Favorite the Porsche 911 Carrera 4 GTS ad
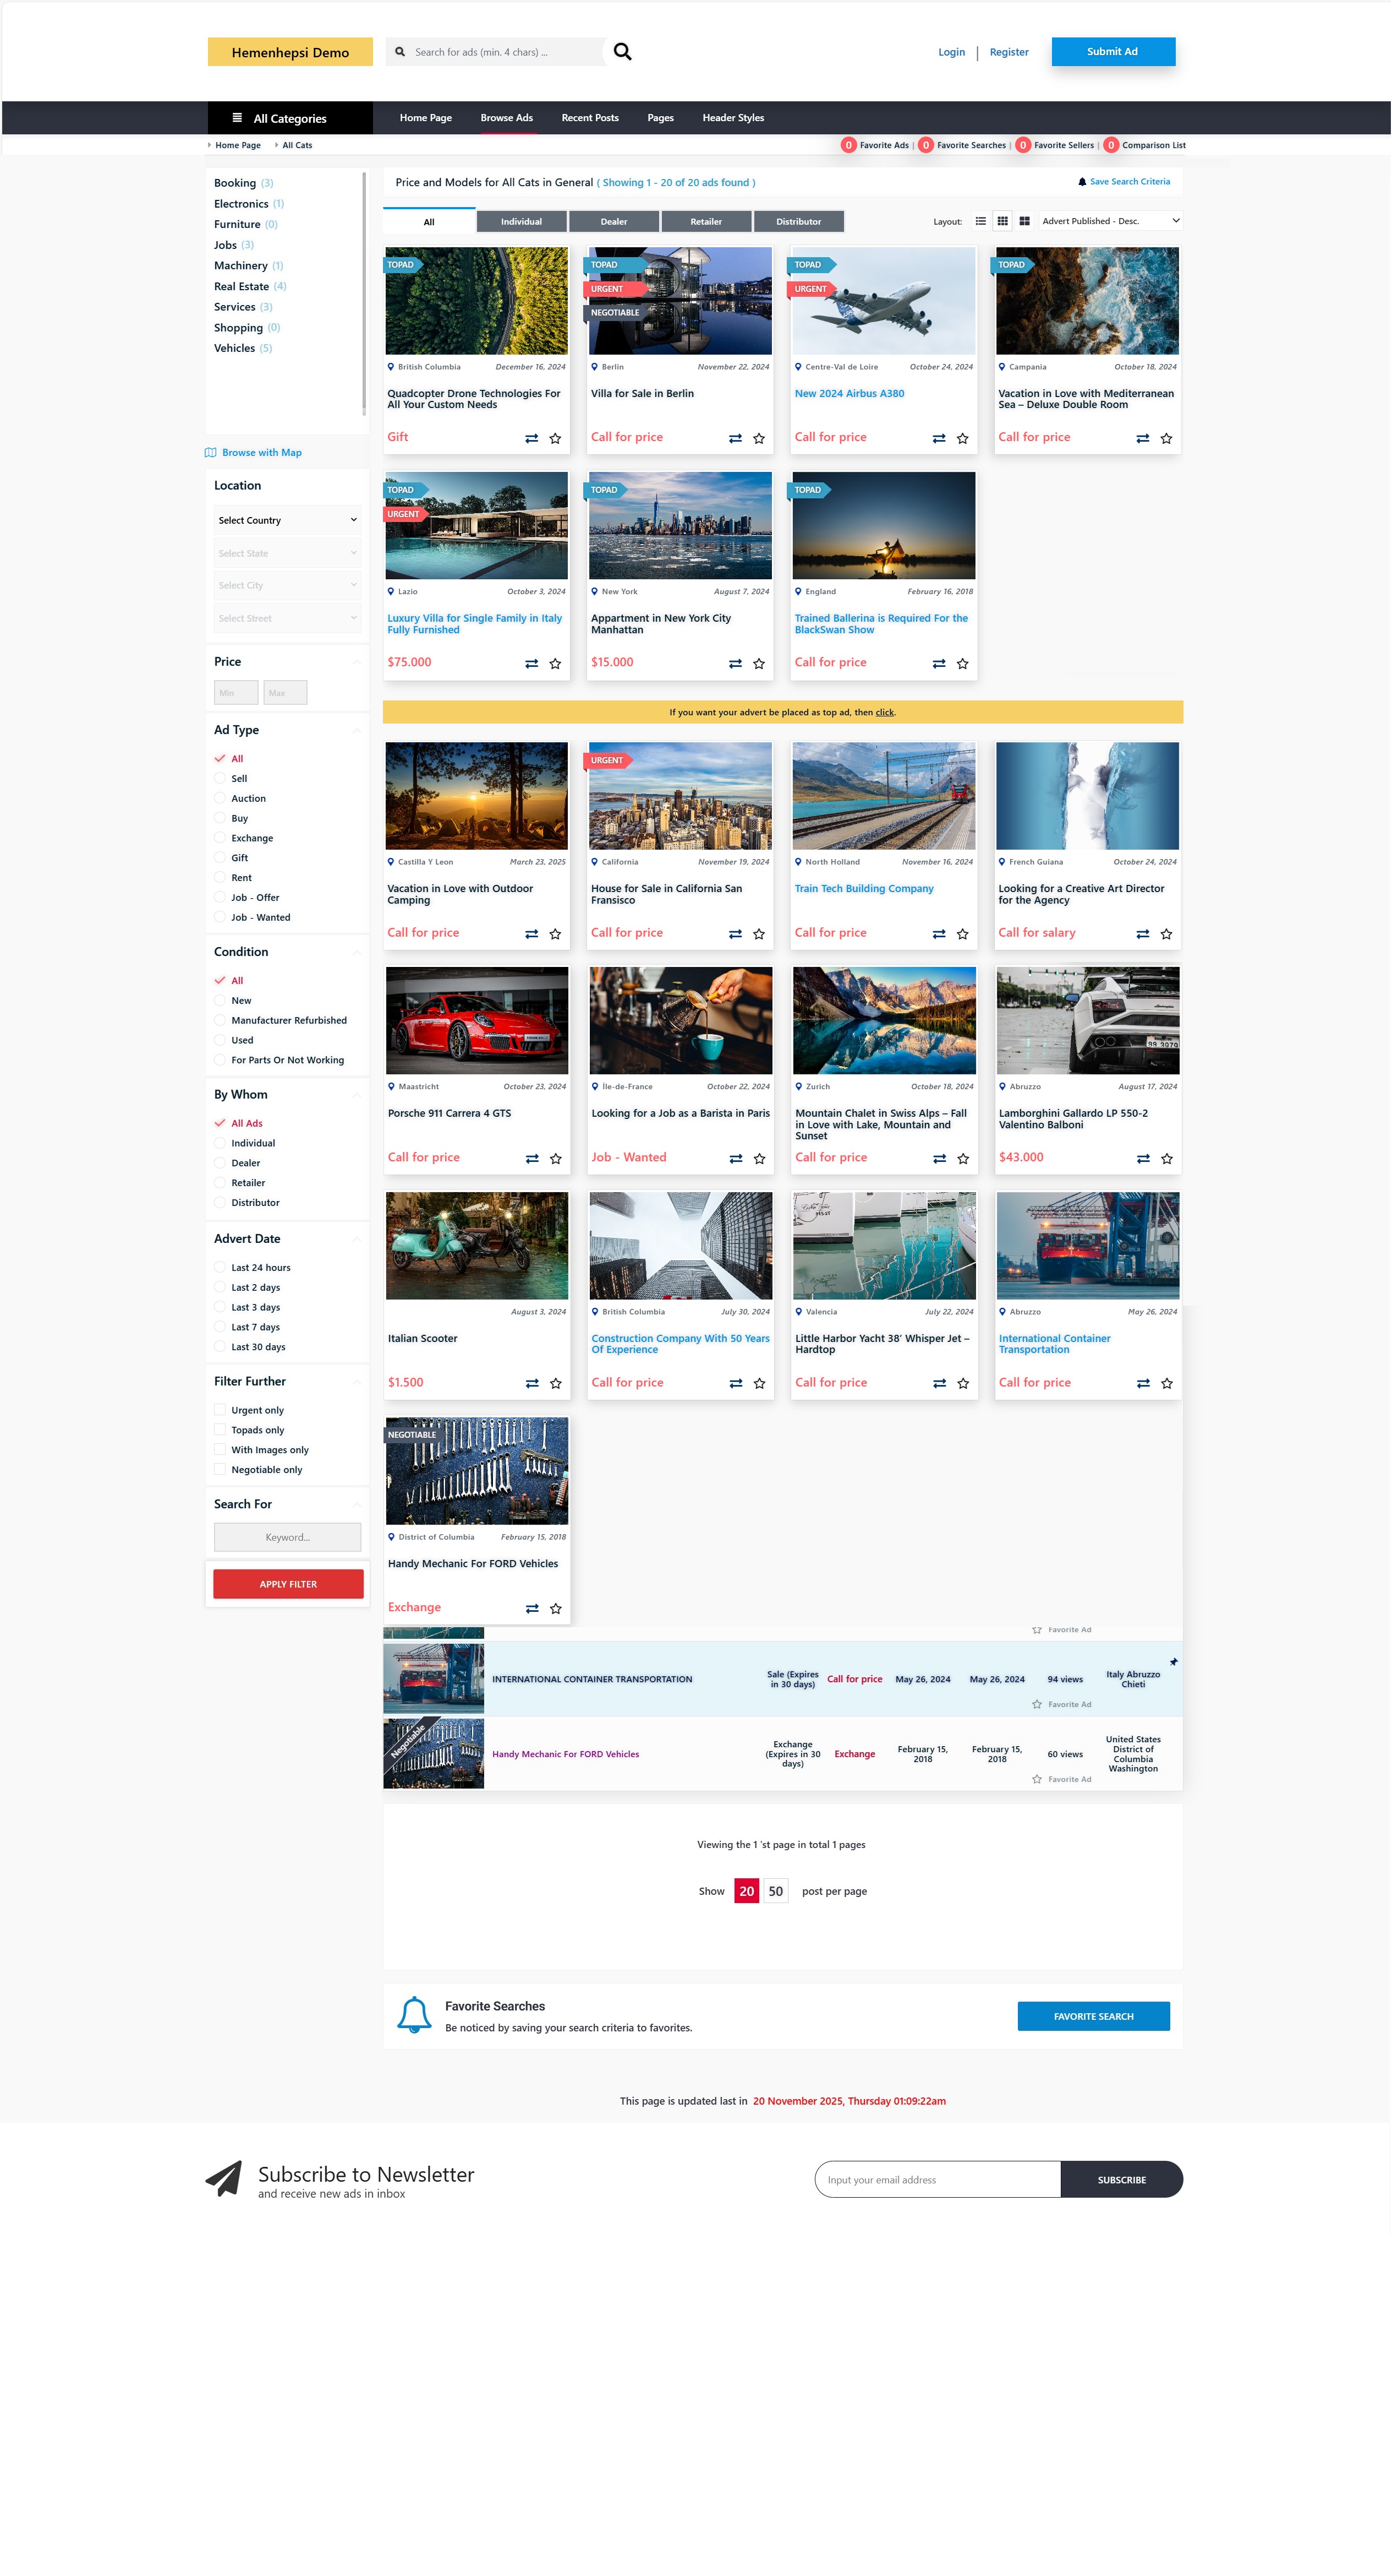This screenshot has height=2576, width=1392. (556, 1159)
